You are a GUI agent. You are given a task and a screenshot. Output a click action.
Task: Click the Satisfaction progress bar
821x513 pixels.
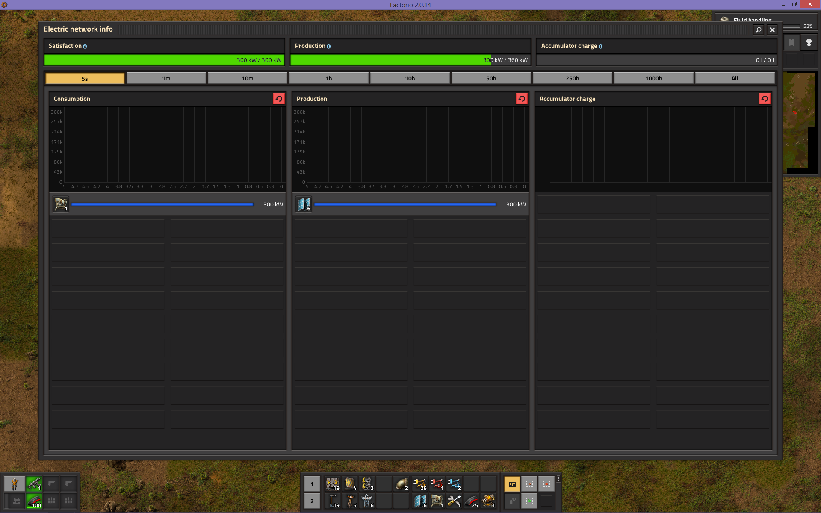164,60
